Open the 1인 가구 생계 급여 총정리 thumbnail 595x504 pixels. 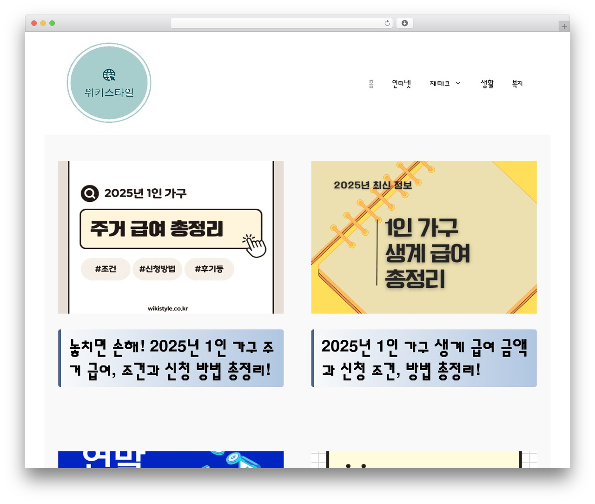pos(424,237)
